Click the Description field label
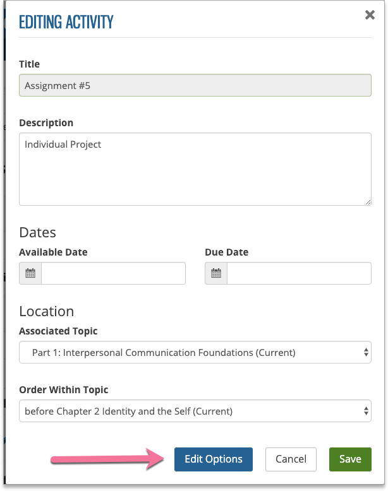Screen dimensions: 388x491 pos(46,122)
